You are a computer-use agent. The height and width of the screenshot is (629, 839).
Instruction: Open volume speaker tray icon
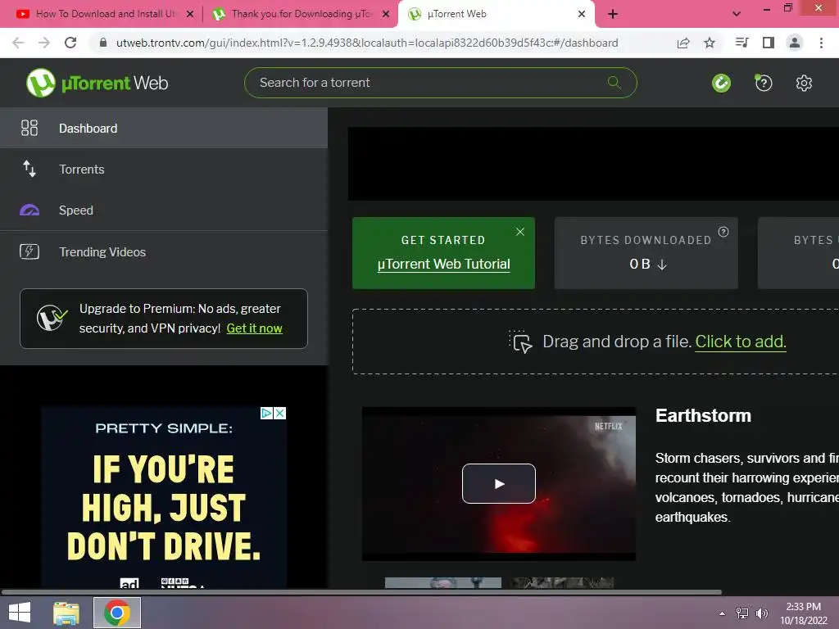click(761, 613)
